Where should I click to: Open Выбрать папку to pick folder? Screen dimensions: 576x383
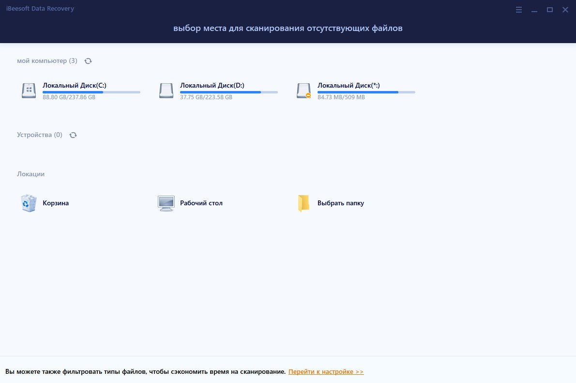341,203
